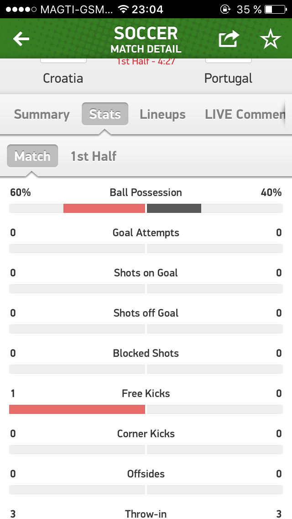Viewport: 292px width, 519px height.
Task: Tap the back arrow icon
Action: click(21, 39)
